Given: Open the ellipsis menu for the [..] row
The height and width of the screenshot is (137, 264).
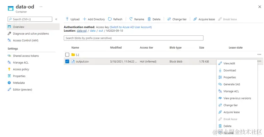Looking at the screenshot, I should 259,55.
